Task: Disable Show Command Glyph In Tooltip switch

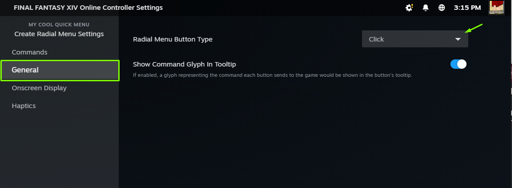Action: [x=458, y=64]
